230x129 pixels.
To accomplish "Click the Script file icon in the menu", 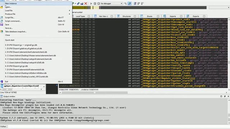I will 1,18.
